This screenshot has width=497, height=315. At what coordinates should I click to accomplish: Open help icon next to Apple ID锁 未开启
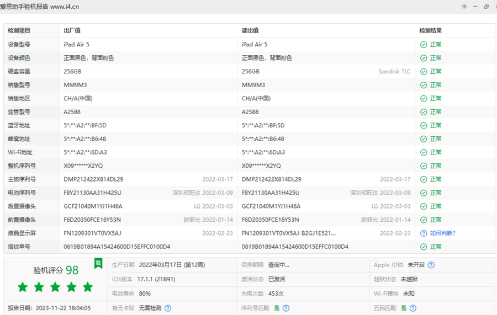pyautogui.click(x=431, y=265)
